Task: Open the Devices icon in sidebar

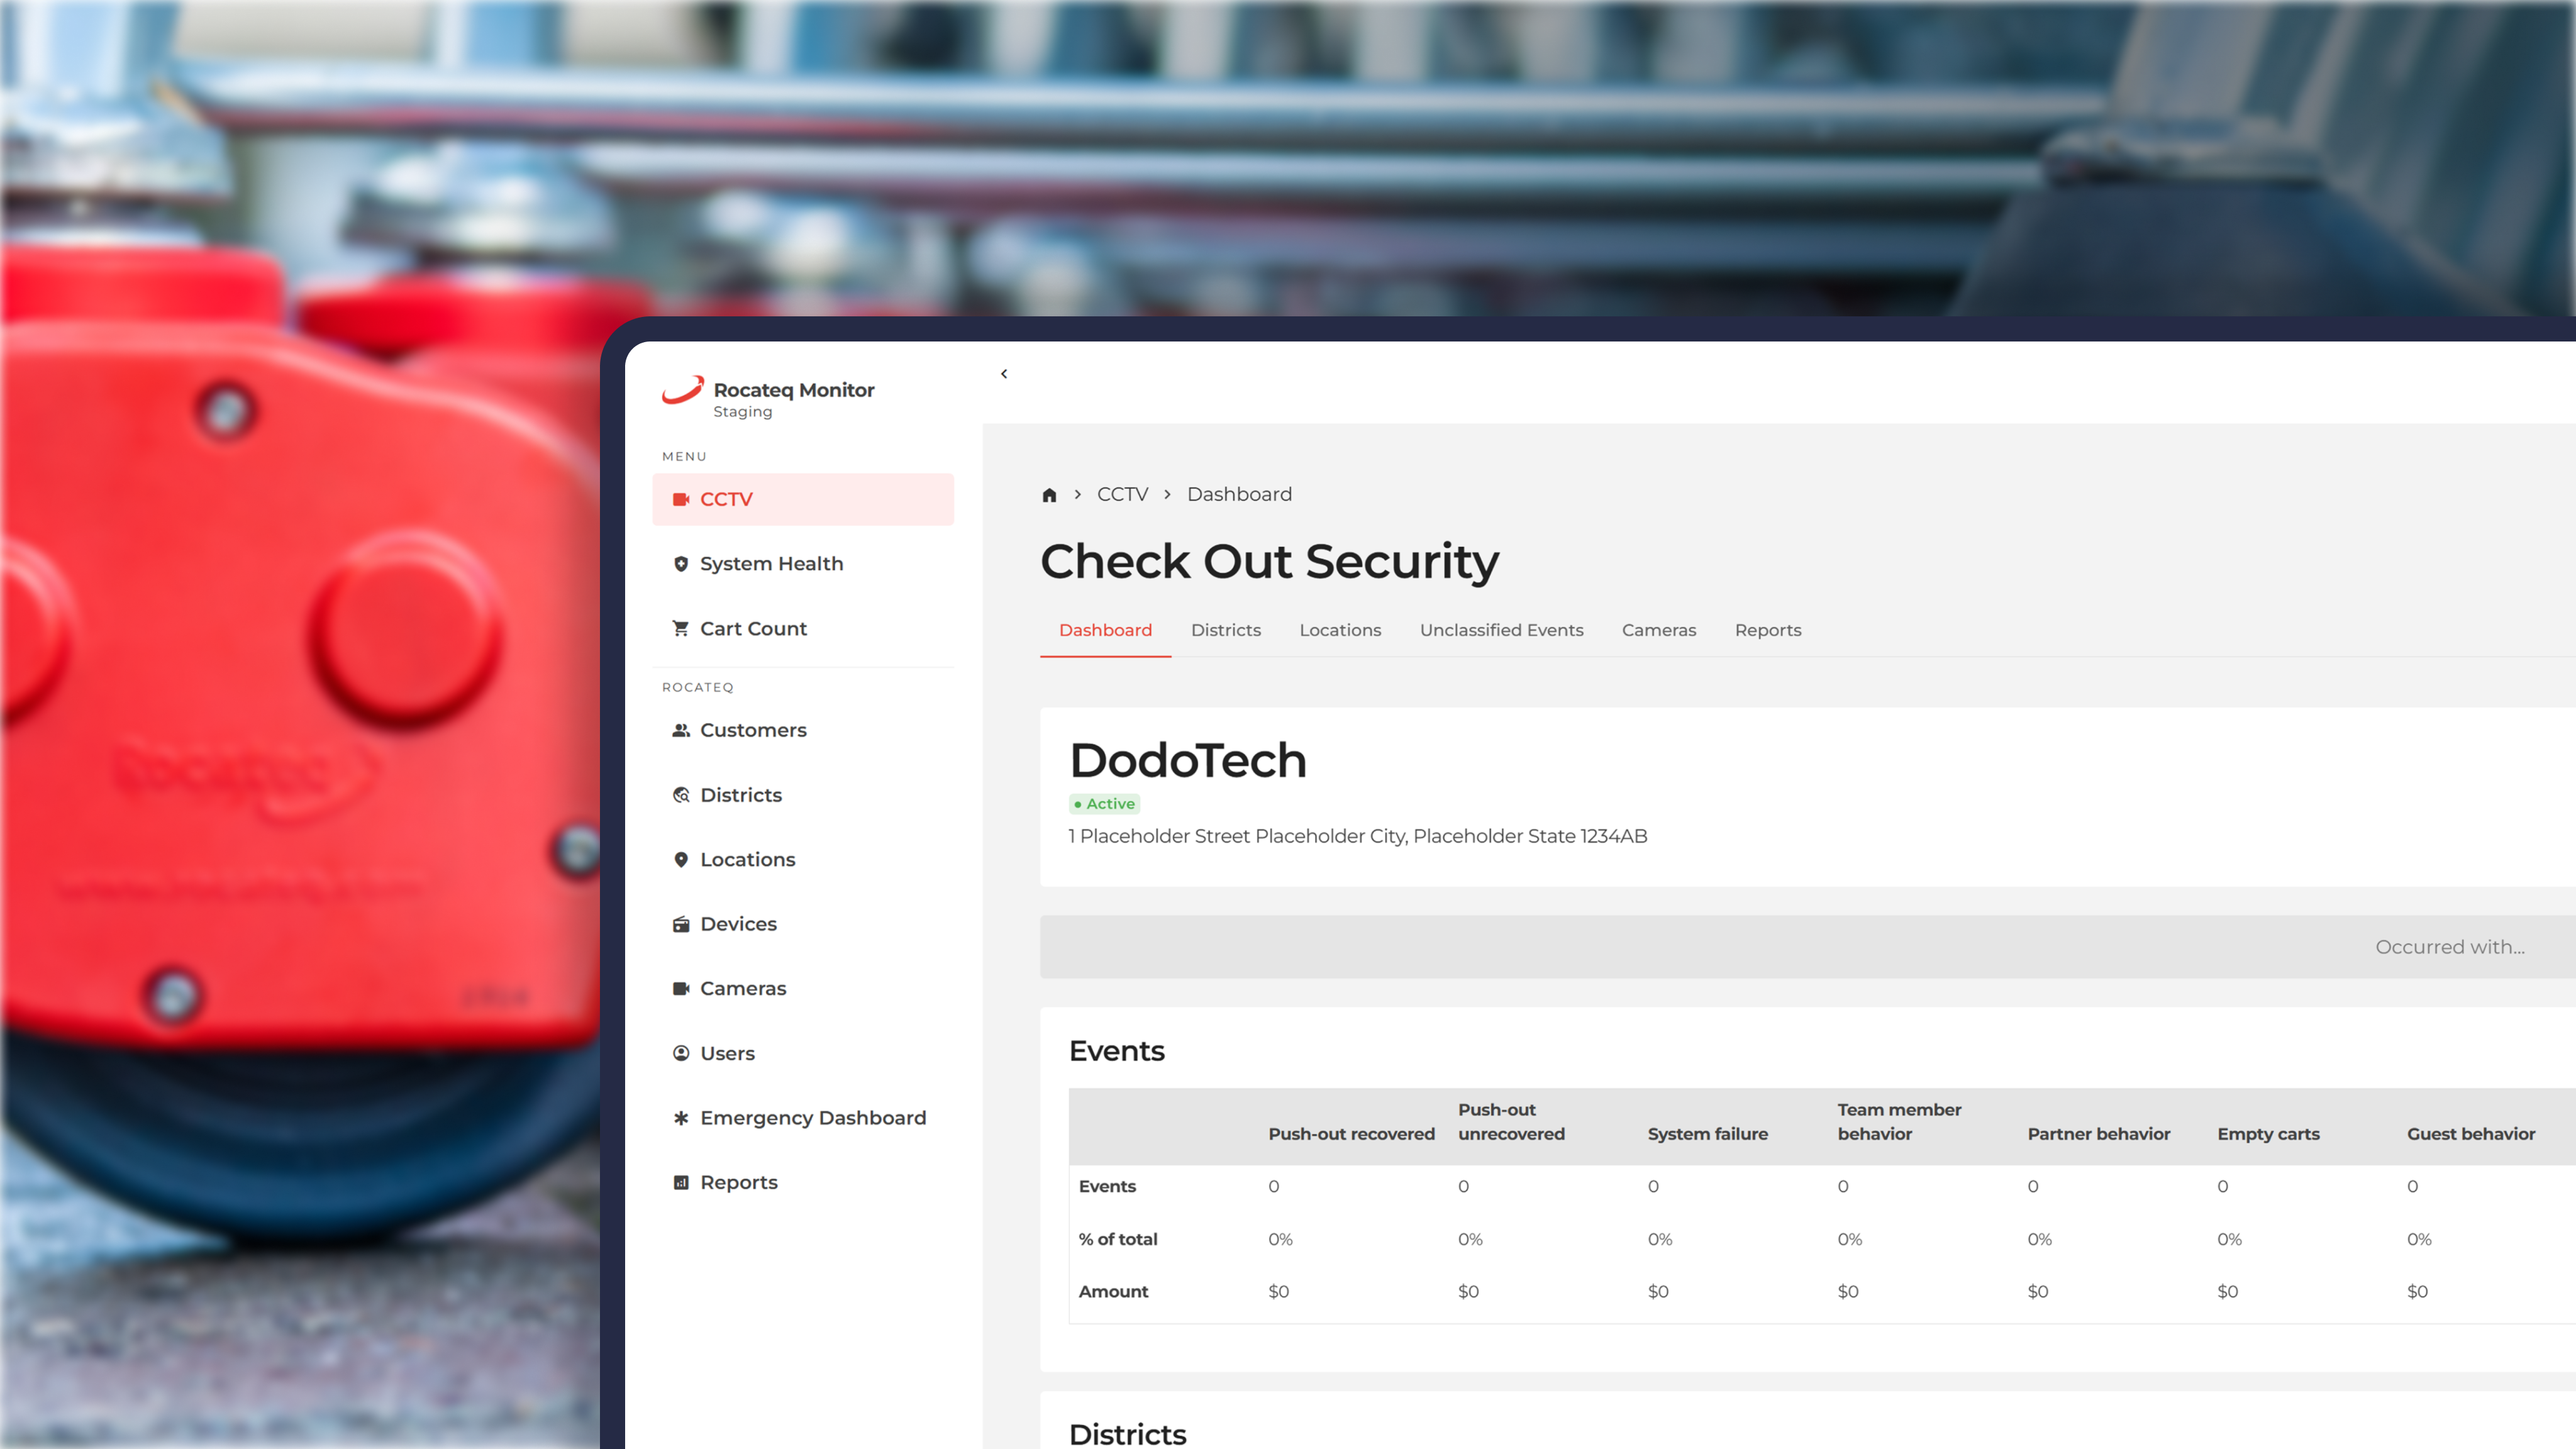Action: [x=681, y=924]
